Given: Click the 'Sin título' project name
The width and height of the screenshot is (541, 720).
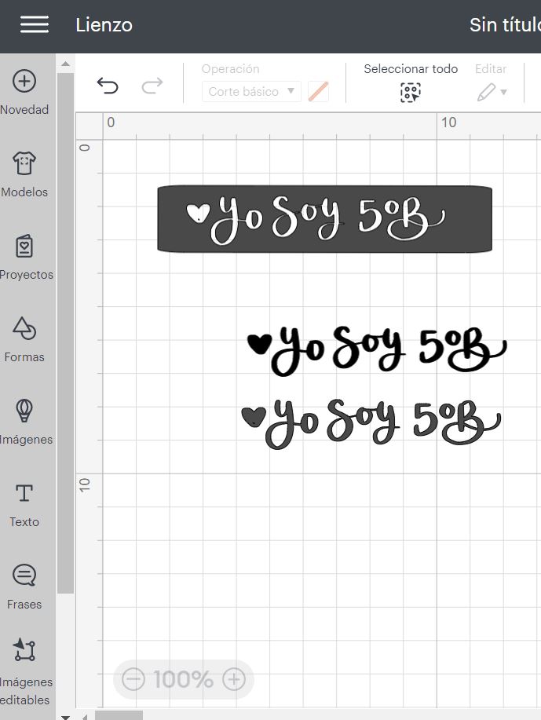Looking at the screenshot, I should (505, 25).
